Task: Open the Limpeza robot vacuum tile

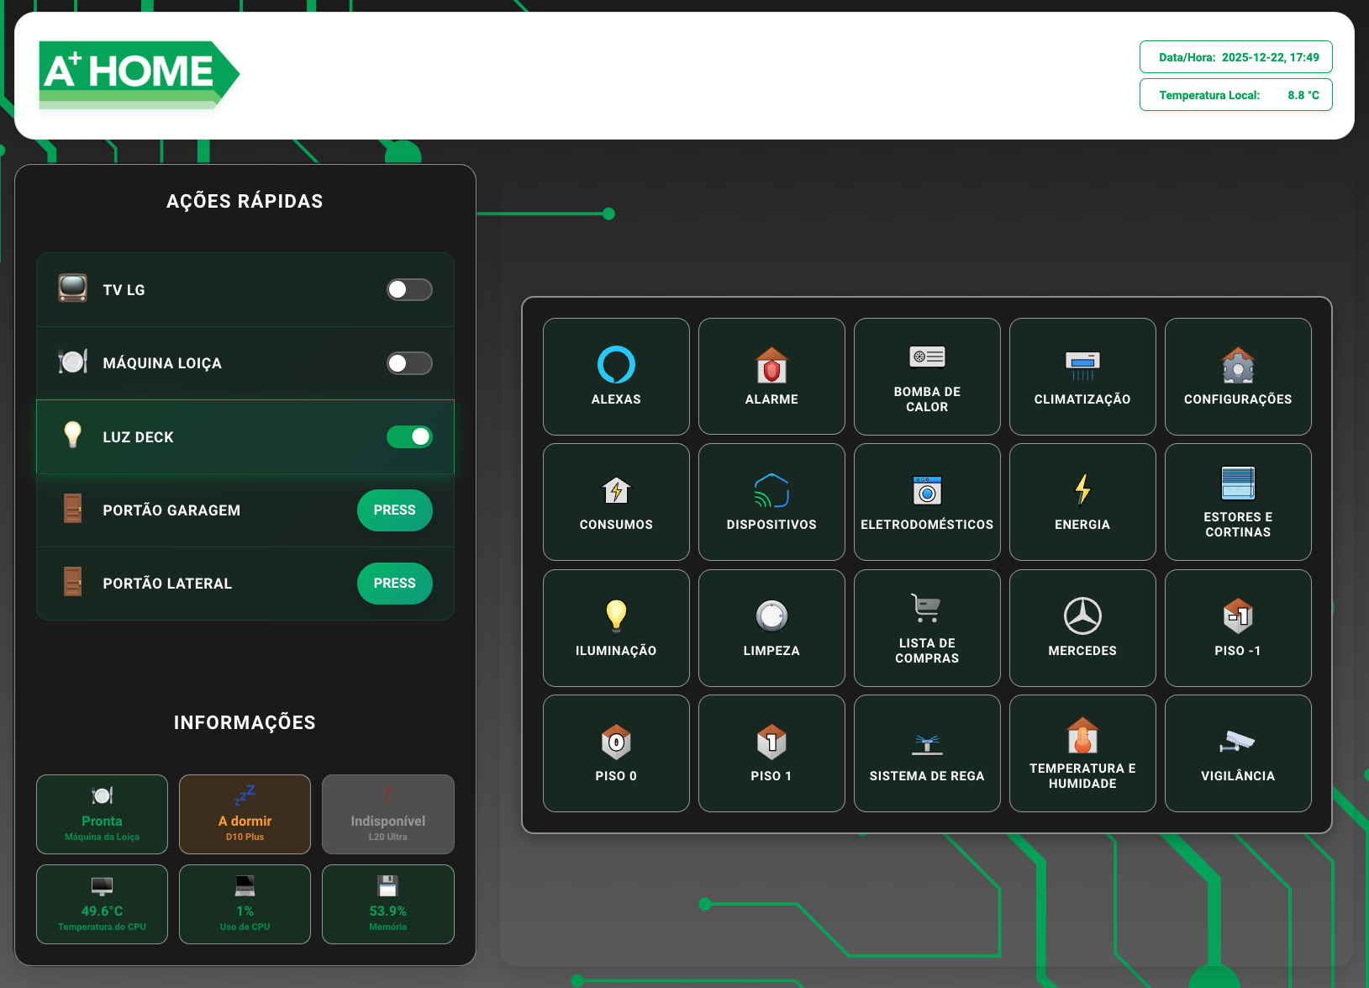Action: coord(771,627)
